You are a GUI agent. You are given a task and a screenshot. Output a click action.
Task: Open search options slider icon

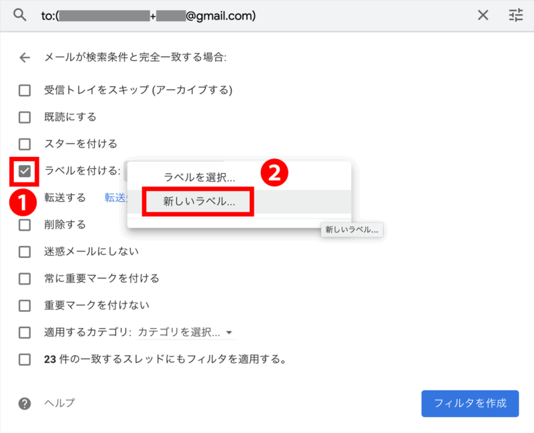coord(516,15)
